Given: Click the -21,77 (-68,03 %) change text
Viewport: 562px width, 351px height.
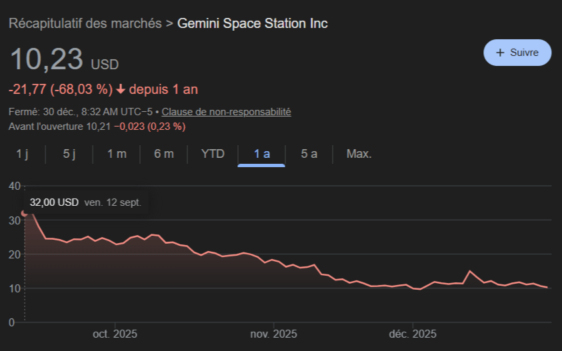Looking at the screenshot, I should (61, 89).
